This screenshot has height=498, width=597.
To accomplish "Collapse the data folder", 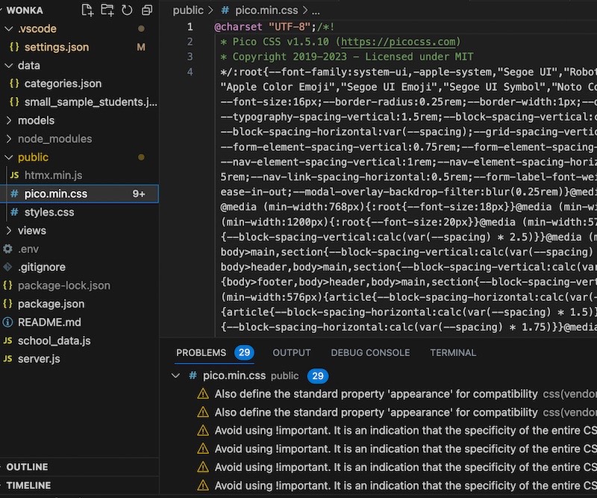I will point(9,66).
